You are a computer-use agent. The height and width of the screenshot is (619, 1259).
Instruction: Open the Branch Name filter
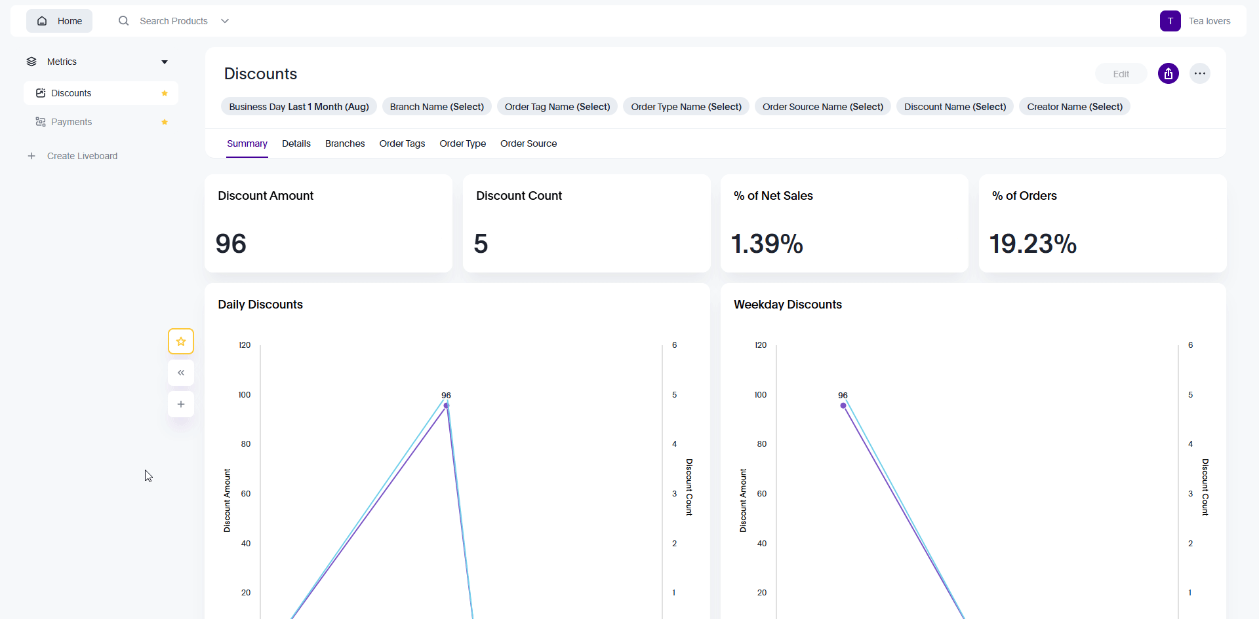point(437,107)
